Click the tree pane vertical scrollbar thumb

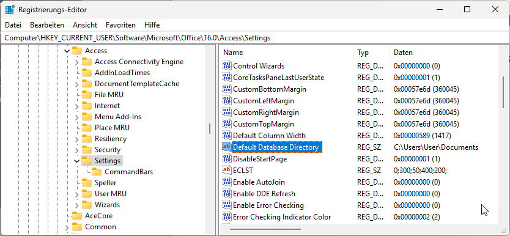210,128
